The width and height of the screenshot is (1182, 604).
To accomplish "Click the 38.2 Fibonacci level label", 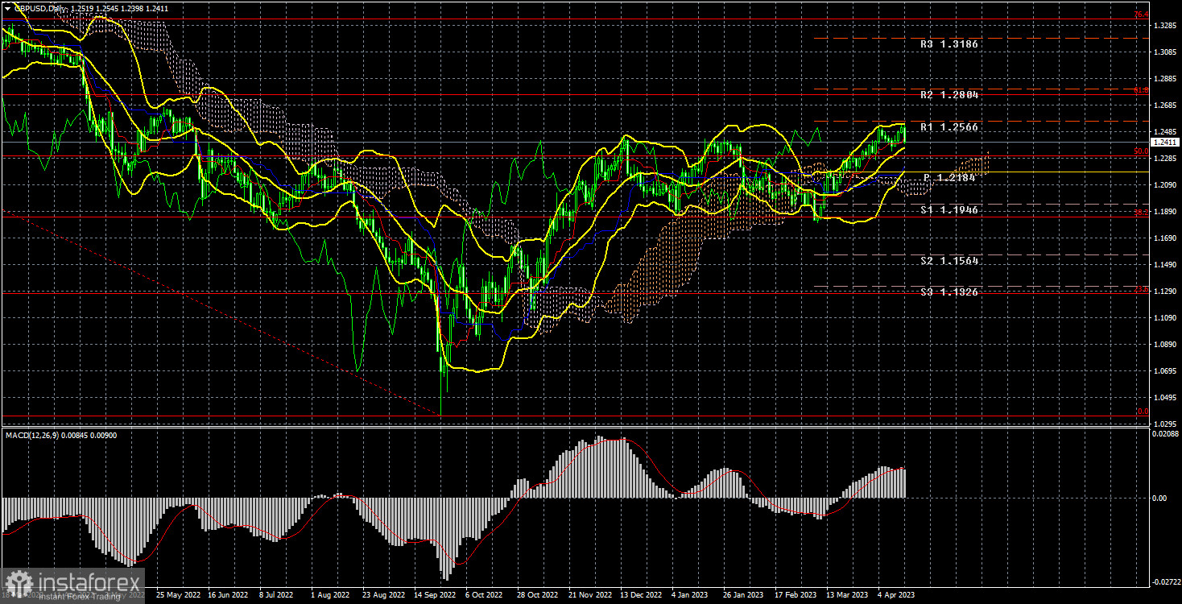I will pyautogui.click(x=1141, y=213).
